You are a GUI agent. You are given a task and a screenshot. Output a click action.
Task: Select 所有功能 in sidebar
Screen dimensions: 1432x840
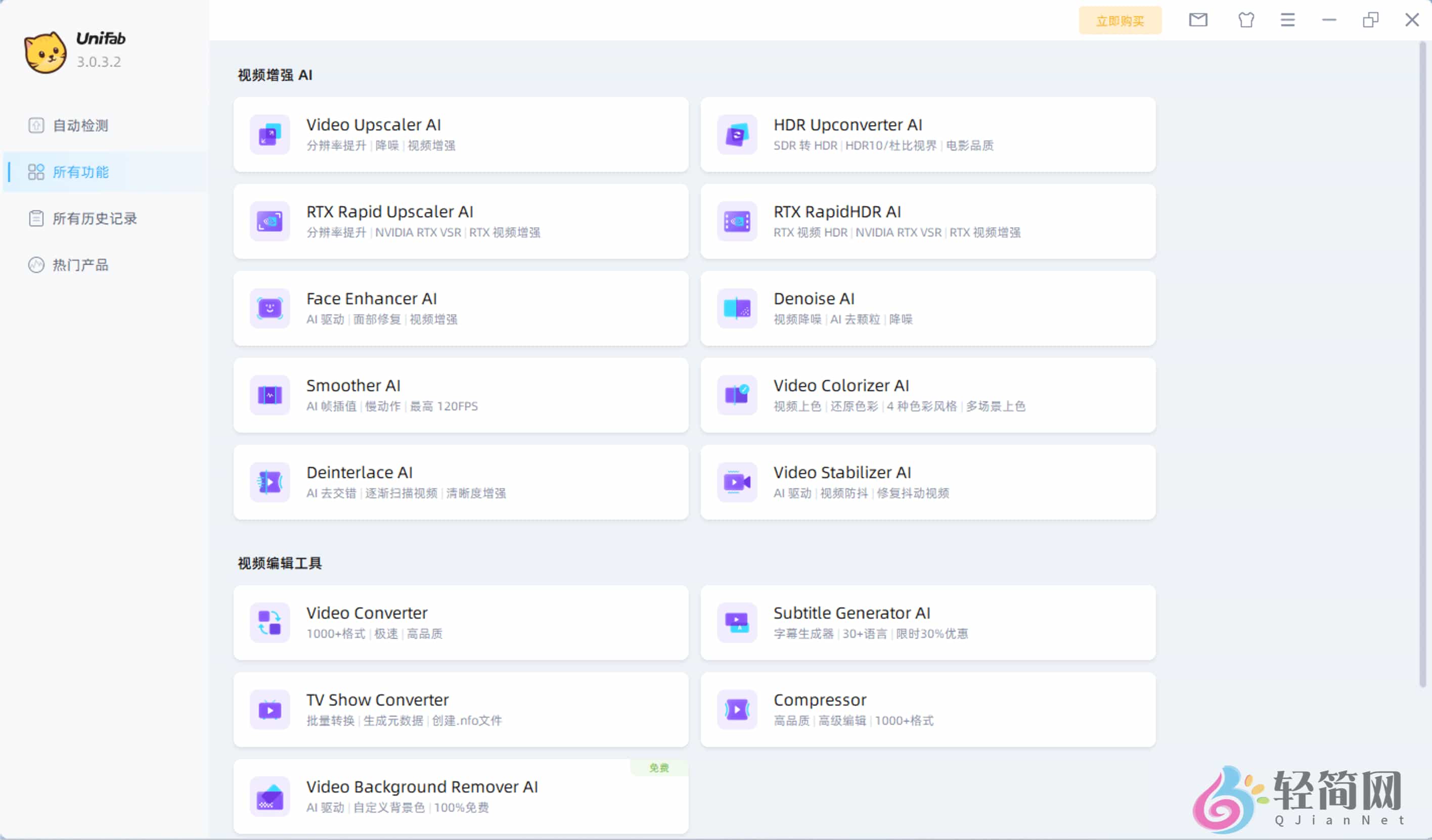[106, 171]
